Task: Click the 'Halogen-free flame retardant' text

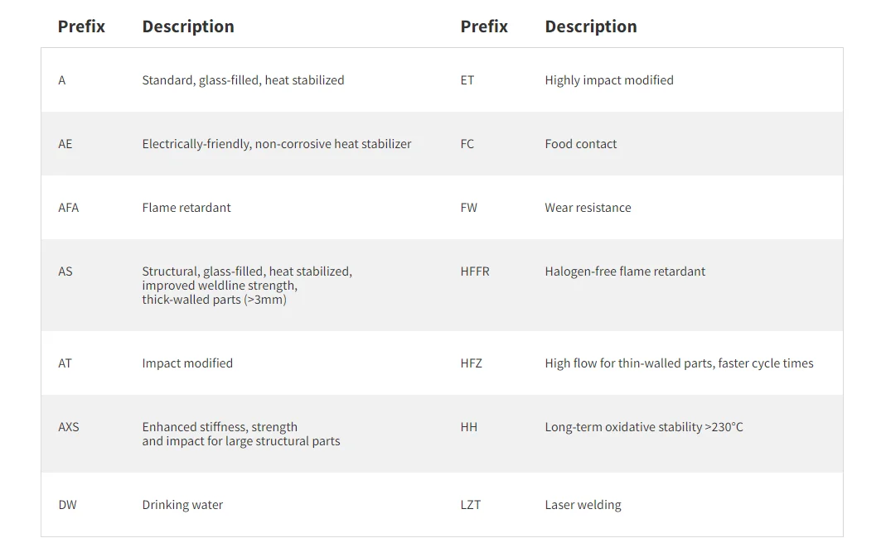Action: tap(625, 271)
